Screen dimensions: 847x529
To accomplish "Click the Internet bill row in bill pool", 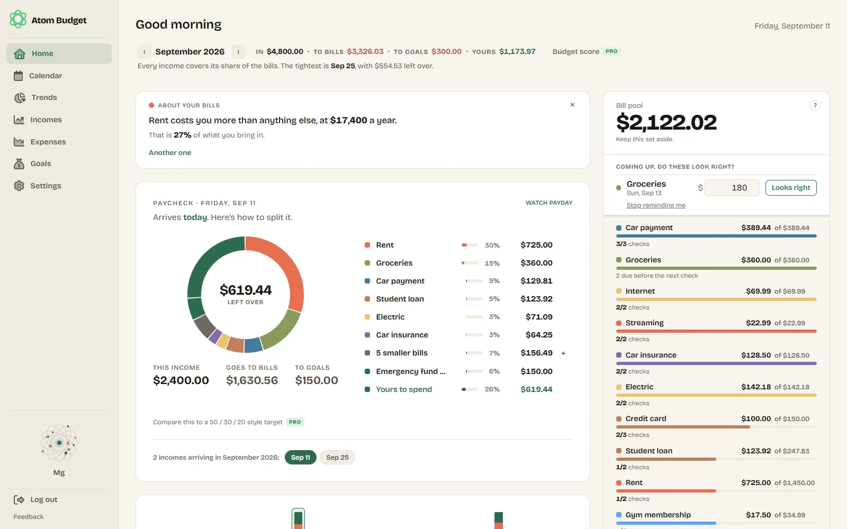I will pyautogui.click(x=716, y=299).
